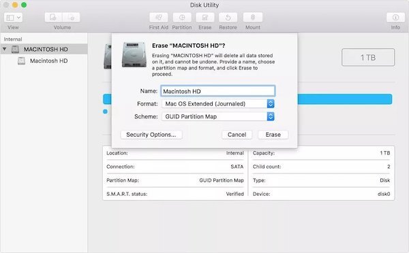Click the Type value Disk
The image size is (409, 253).
pos(384,180)
